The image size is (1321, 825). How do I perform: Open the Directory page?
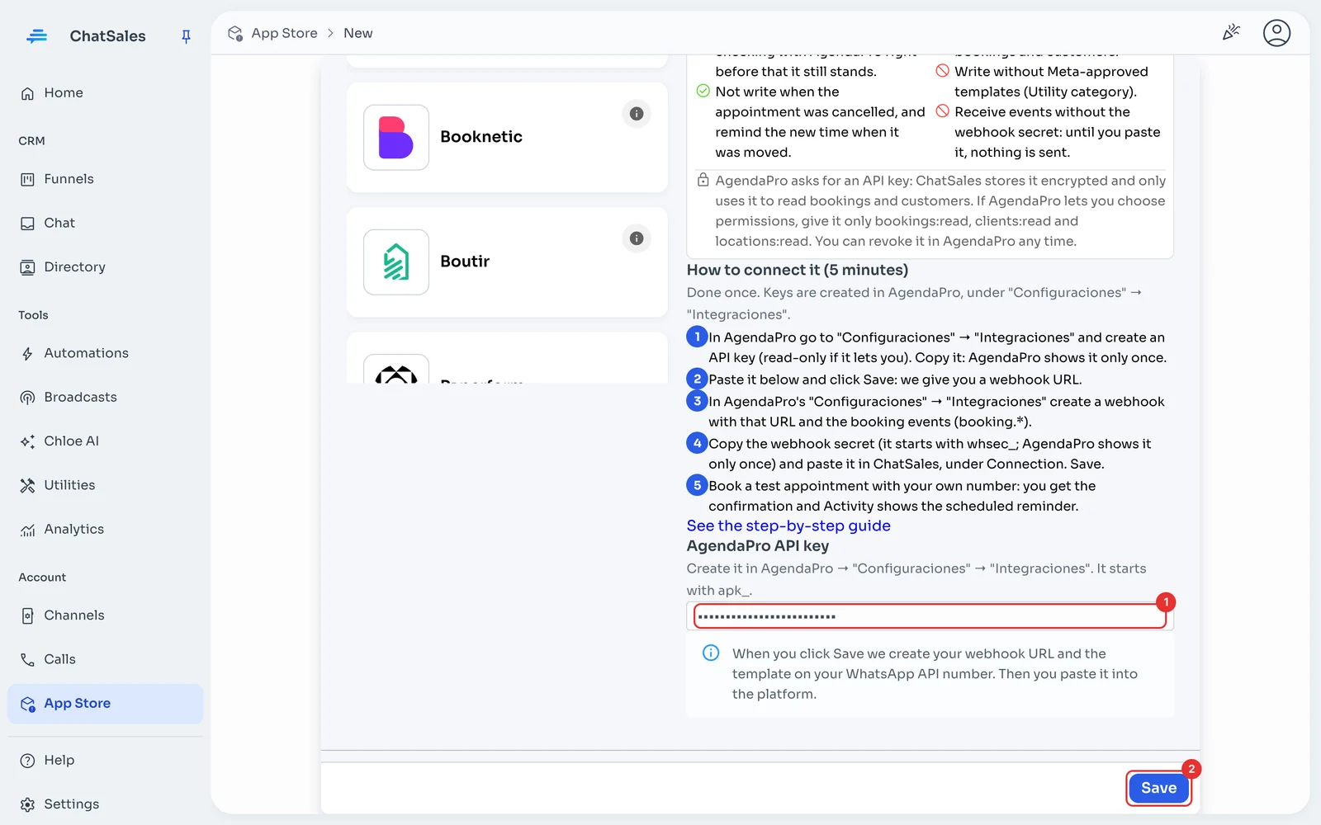[105, 267]
